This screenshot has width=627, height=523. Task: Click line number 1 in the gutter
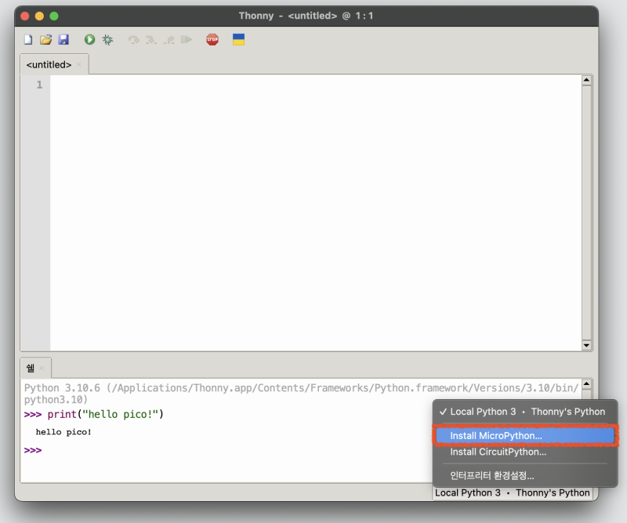39,85
